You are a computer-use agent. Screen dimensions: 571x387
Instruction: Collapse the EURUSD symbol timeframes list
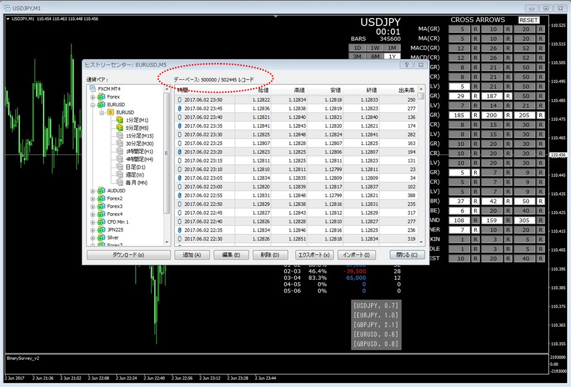(x=102, y=113)
